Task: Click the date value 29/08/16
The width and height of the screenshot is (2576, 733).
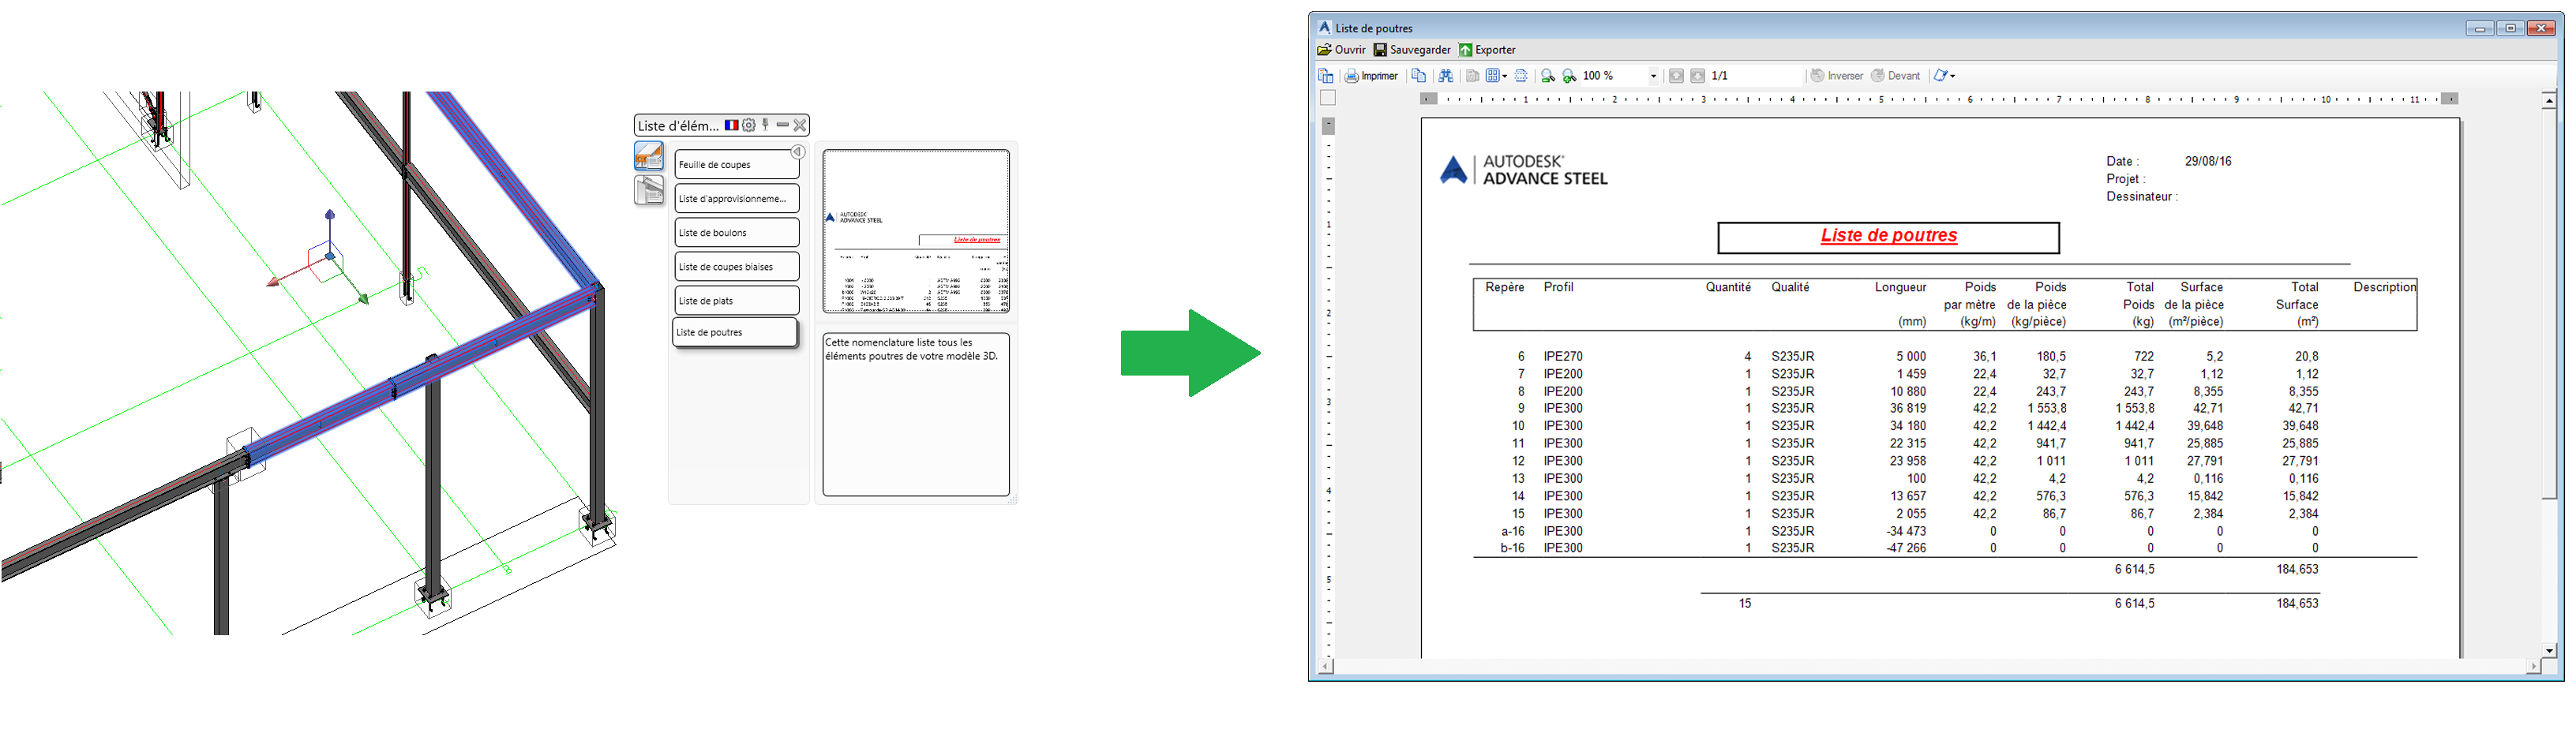Action: coord(2208,162)
